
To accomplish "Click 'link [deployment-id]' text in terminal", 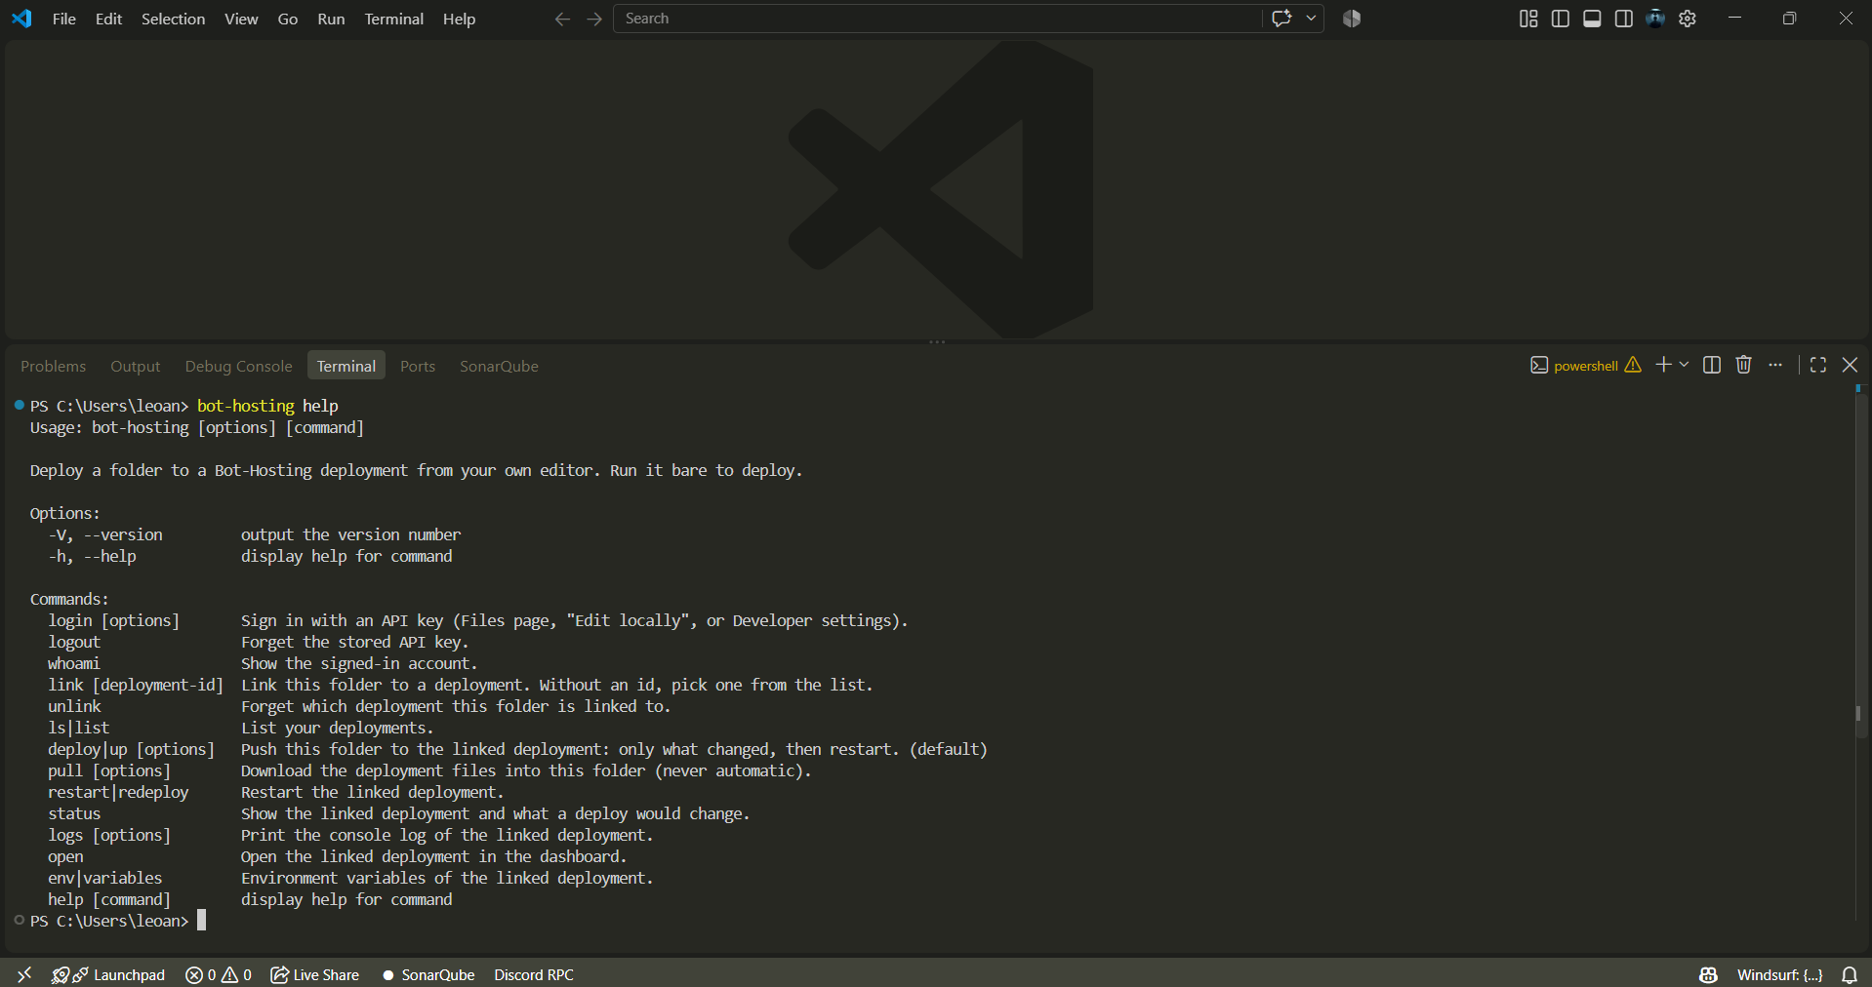I will 136,685.
